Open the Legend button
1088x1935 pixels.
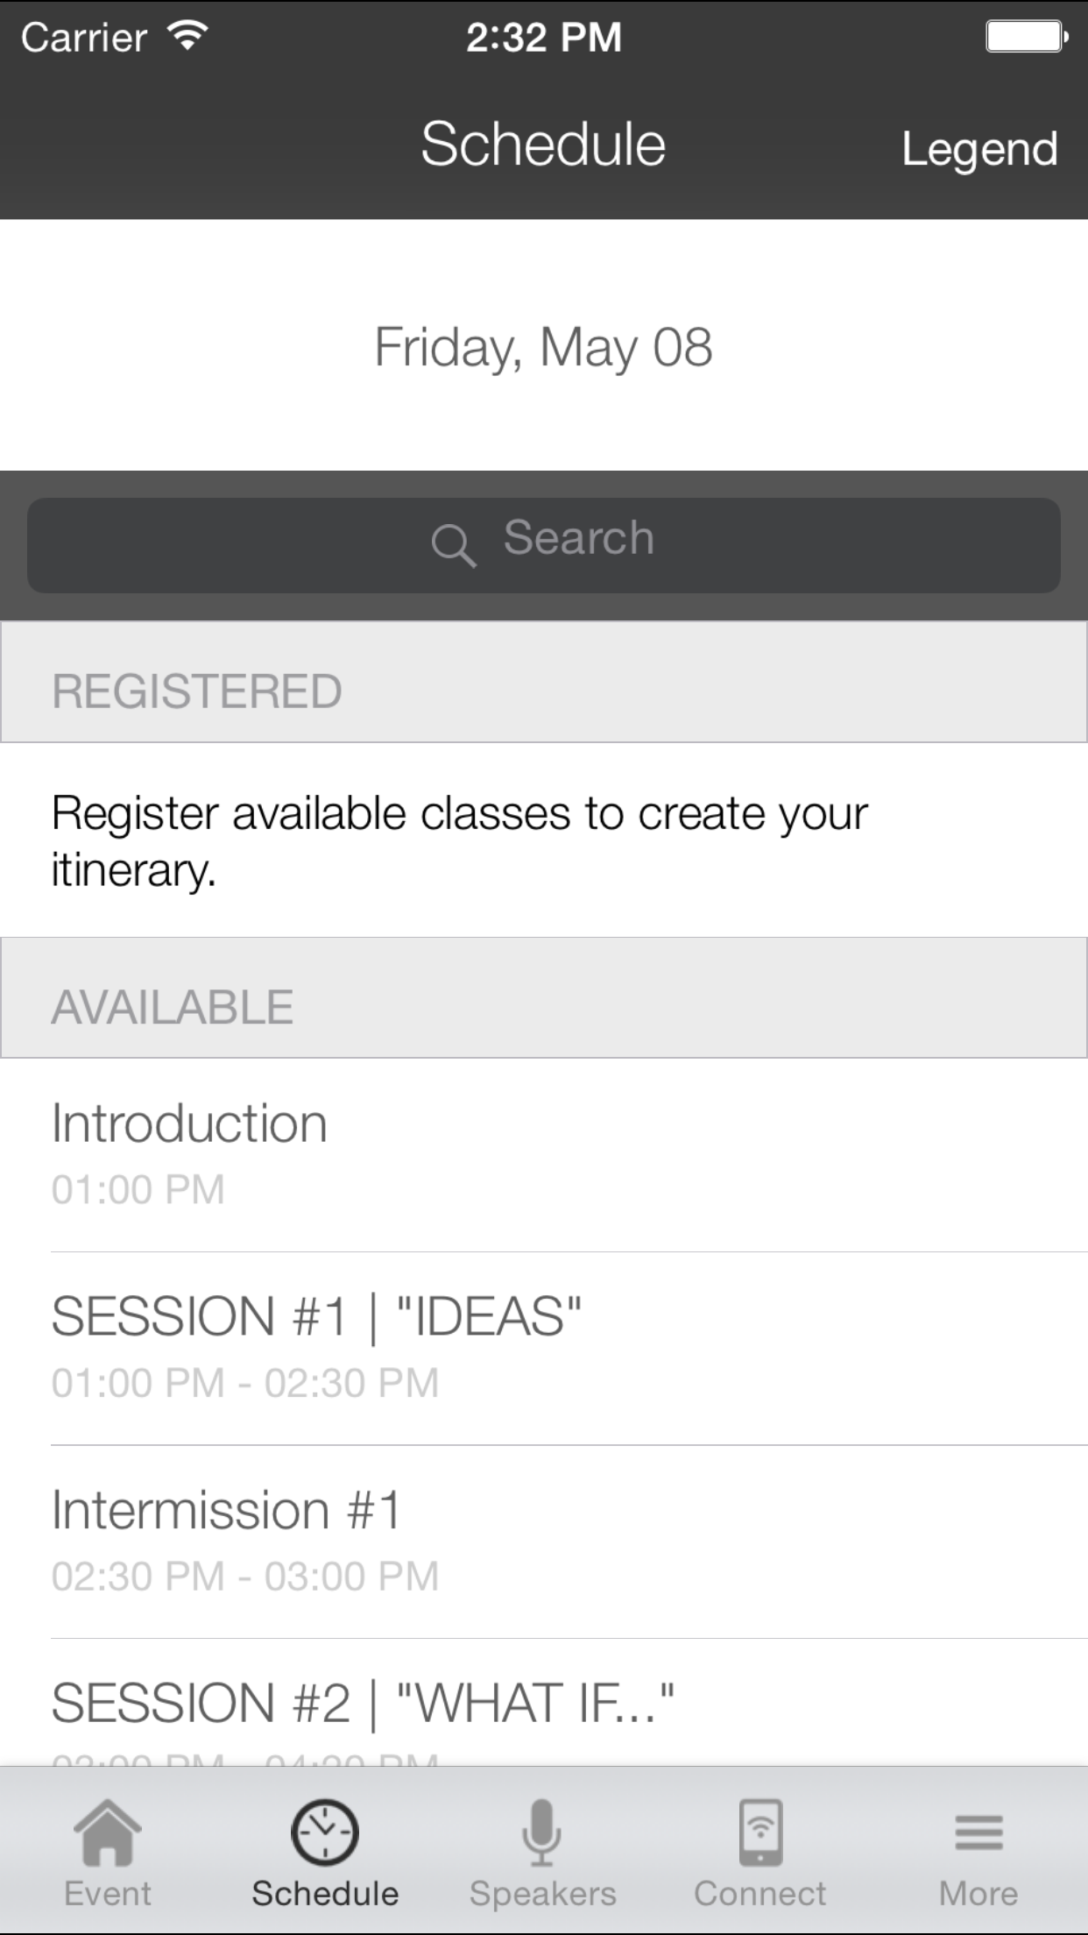(x=980, y=149)
